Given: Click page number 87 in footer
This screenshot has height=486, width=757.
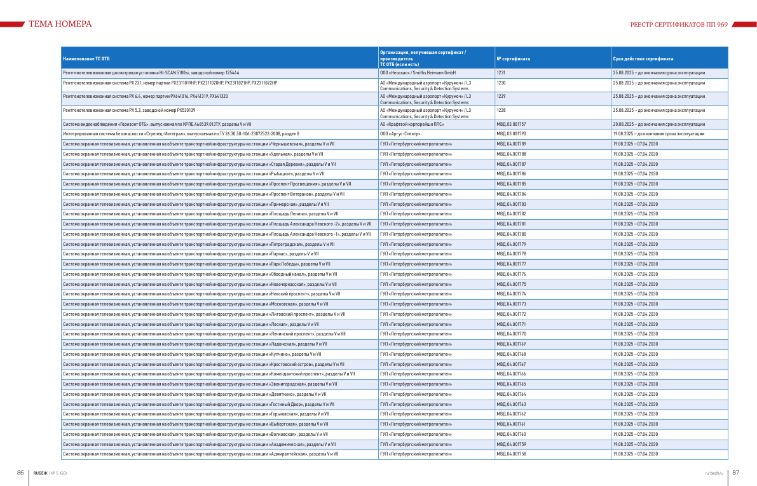Looking at the screenshot, I should (736, 473).
